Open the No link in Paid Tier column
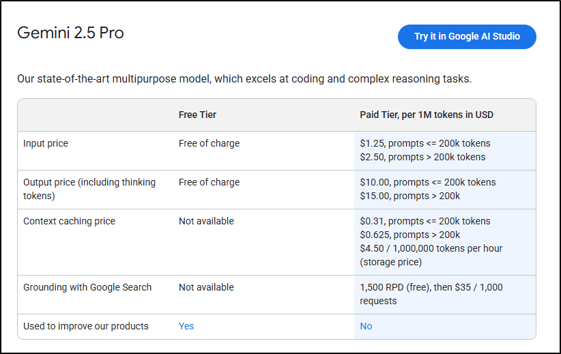Viewport: 561px width, 354px height. point(366,326)
